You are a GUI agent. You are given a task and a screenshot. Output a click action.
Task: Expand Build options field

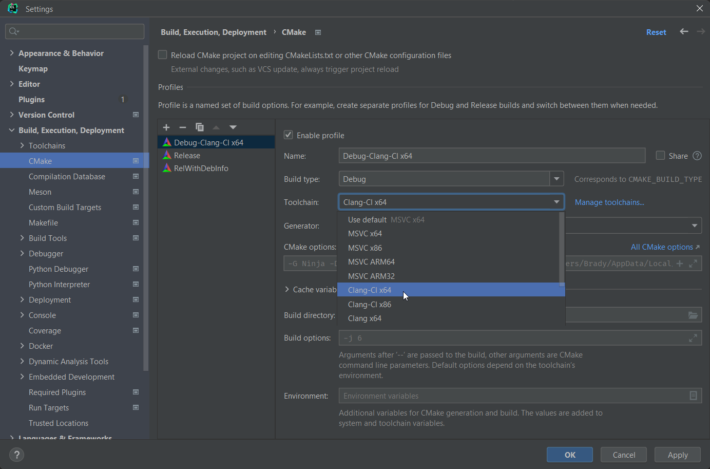[693, 338]
